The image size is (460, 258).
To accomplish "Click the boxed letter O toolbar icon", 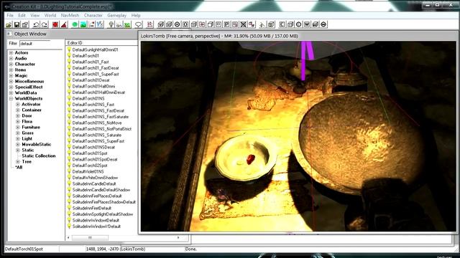I will [185, 24].
